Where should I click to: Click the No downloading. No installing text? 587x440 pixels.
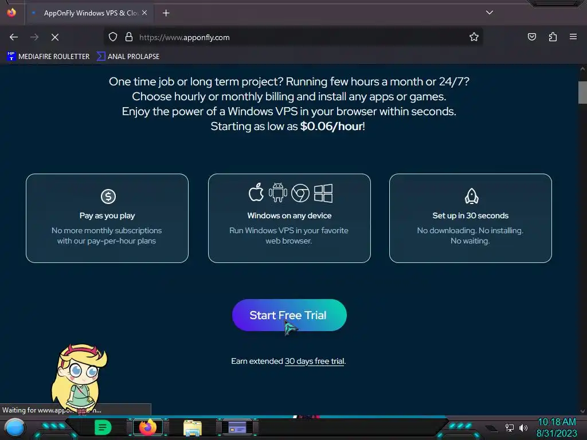[x=470, y=230]
